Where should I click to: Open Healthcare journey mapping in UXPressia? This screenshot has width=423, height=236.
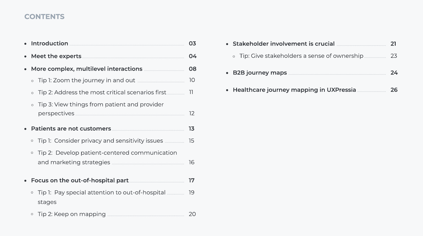tap(294, 90)
